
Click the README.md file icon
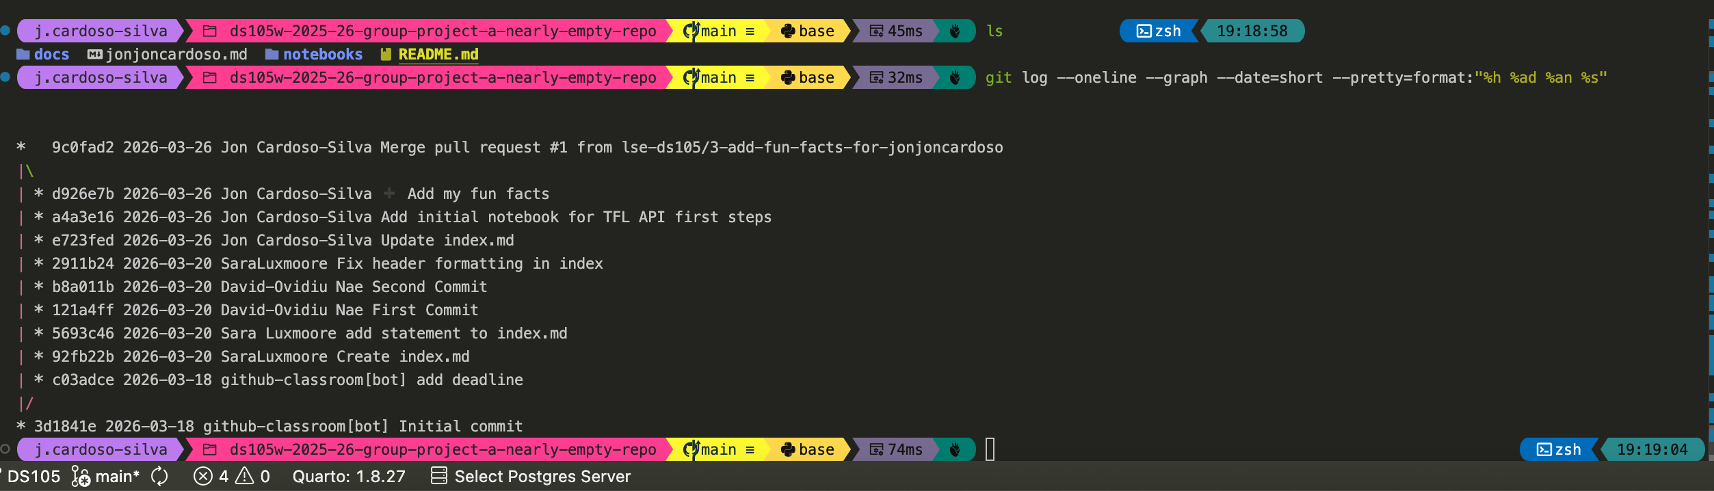(x=386, y=54)
